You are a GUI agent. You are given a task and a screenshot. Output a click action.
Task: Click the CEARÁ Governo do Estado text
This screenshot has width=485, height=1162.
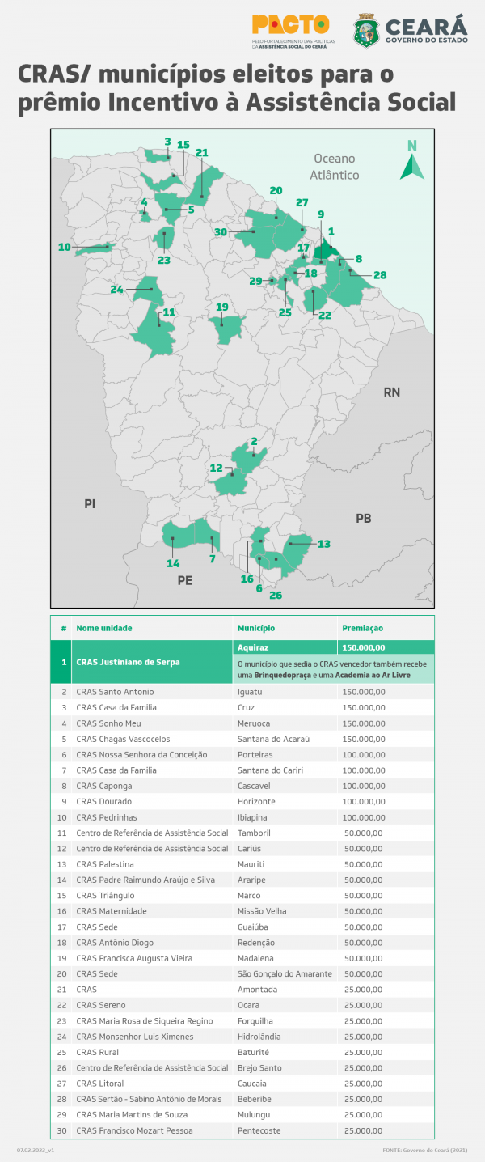(428, 31)
